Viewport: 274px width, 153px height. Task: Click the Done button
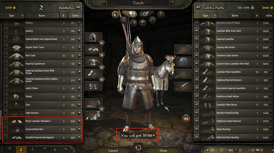(163, 150)
